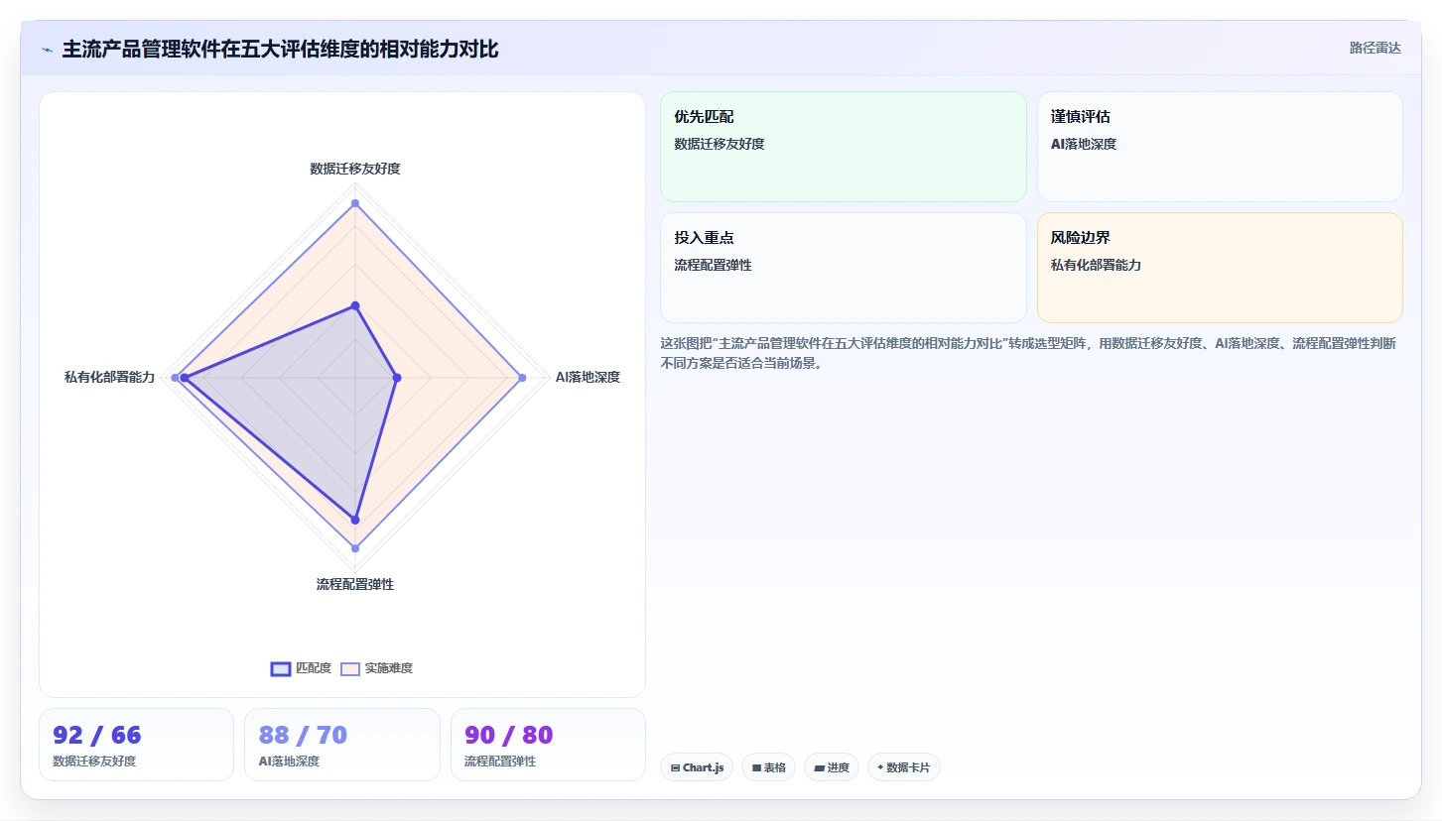Viewport: 1442px width, 821px height.
Task: Click the 私有化部署能力 radar axis label
Action: (109, 377)
